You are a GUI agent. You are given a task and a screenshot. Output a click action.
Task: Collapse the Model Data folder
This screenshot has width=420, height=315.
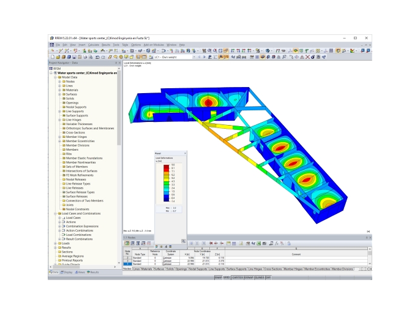tap(55, 77)
